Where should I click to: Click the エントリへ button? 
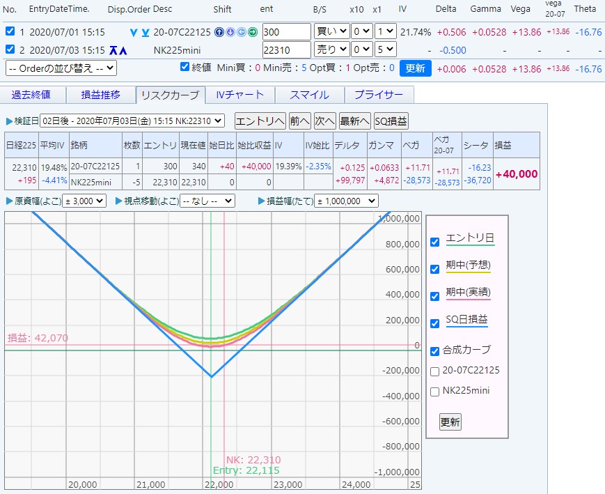[x=260, y=121]
